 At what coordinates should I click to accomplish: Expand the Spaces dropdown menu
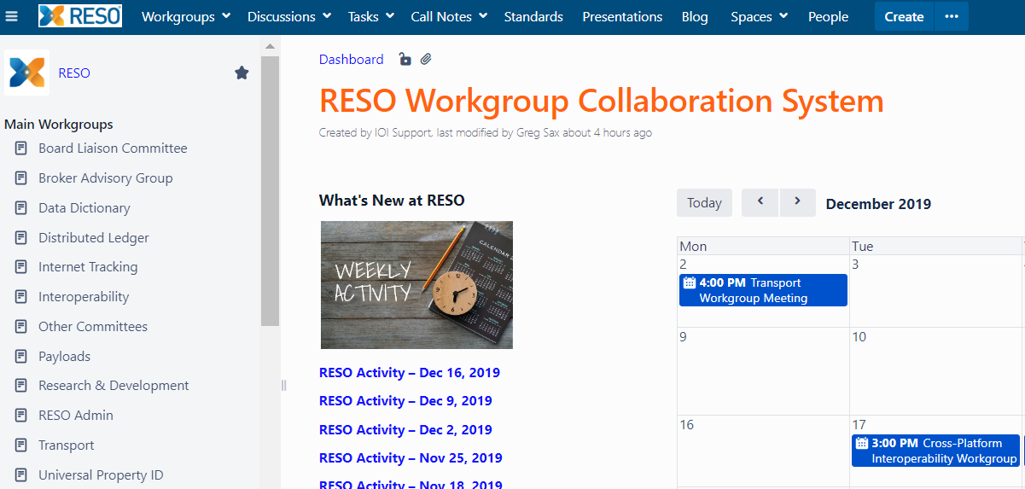759,16
